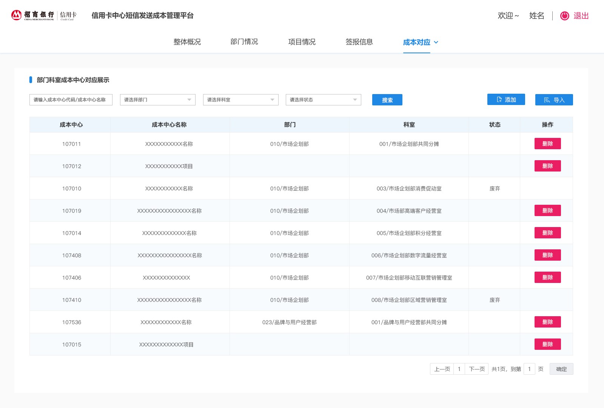Click 003/市场企划部消费促动室 cell
604x408 pixels.
click(x=409, y=189)
